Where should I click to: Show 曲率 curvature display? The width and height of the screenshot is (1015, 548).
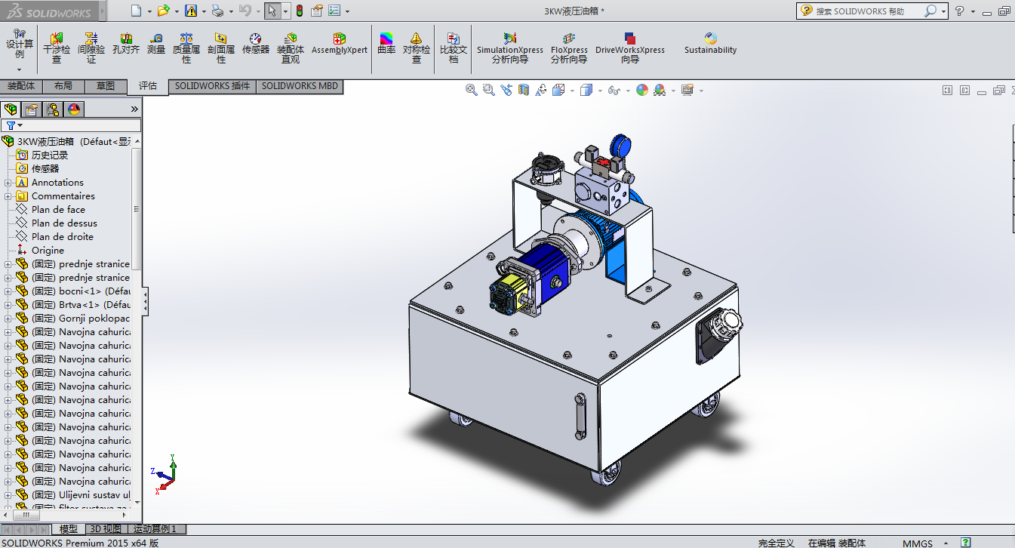click(x=386, y=44)
